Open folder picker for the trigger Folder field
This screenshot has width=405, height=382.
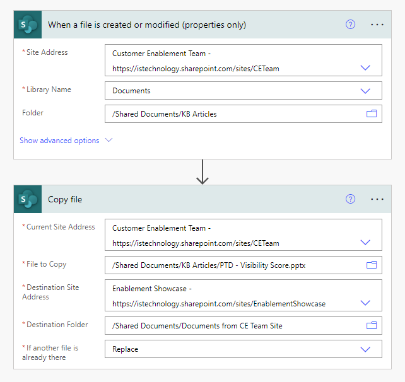click(372, 113)
